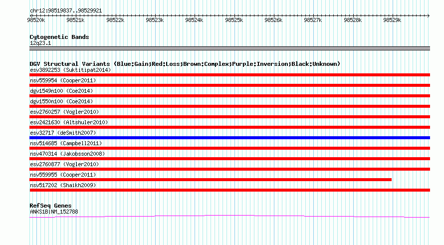Click the 98520k ruler tick label
Screen dimensions: 444x245
coord(36,20)
